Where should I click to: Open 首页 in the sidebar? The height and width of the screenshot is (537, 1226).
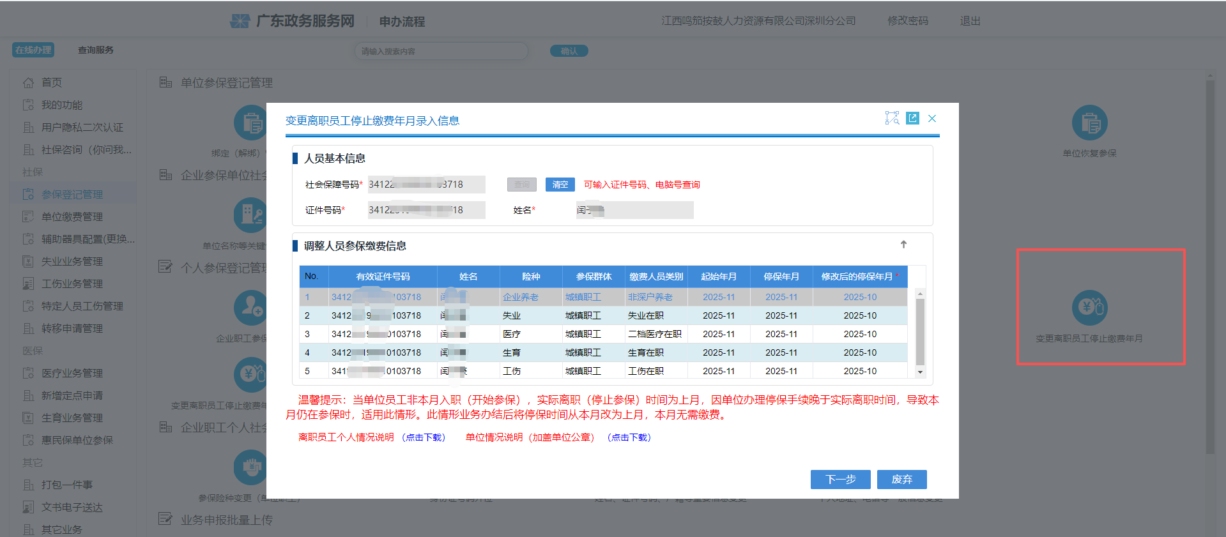pyautogui.click(x=52, y=82)
